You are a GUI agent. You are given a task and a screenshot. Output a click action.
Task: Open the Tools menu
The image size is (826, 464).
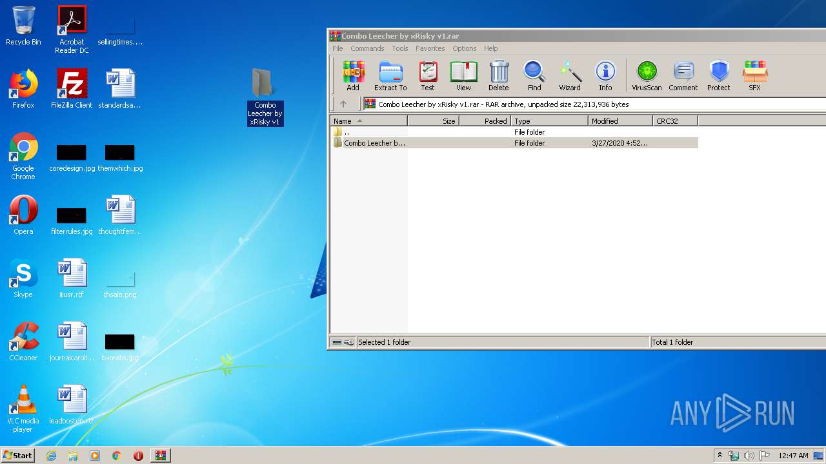click(400, 48)
